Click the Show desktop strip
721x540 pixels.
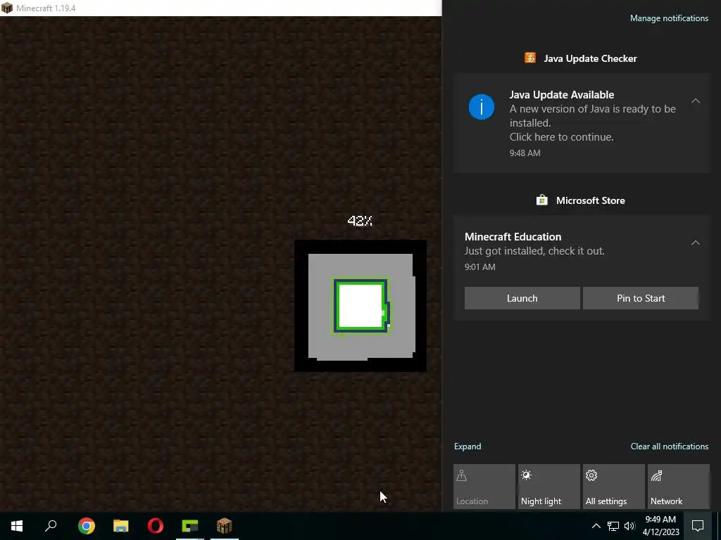click(x=719, y=526)
